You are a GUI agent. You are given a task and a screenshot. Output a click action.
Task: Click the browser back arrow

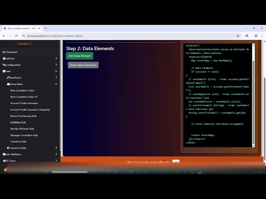[4, 36]
